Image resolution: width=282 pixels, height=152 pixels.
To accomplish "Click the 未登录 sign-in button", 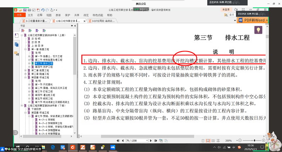I will point(226,10).
